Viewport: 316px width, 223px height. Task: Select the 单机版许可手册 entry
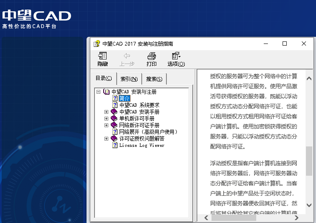[137, 118]
